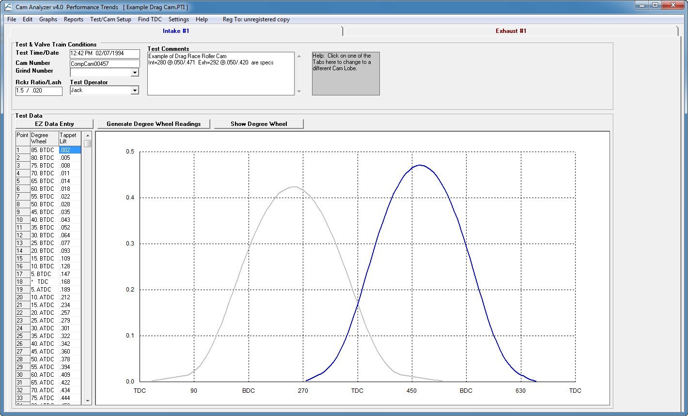Click the data table scroll up arrow
The height and width of the screenshot is (416, 688).
tap(88, 136)
